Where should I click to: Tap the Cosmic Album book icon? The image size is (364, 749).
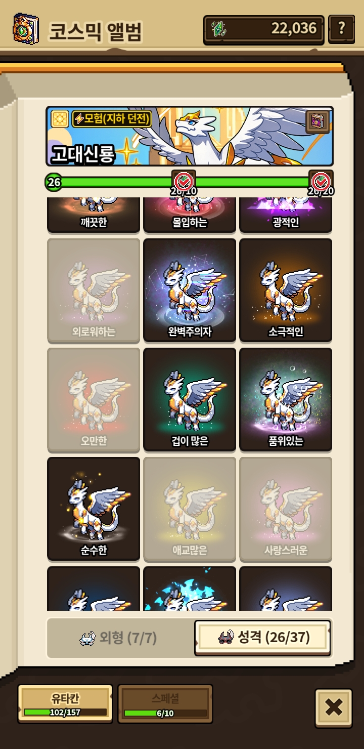pos(25,29)
